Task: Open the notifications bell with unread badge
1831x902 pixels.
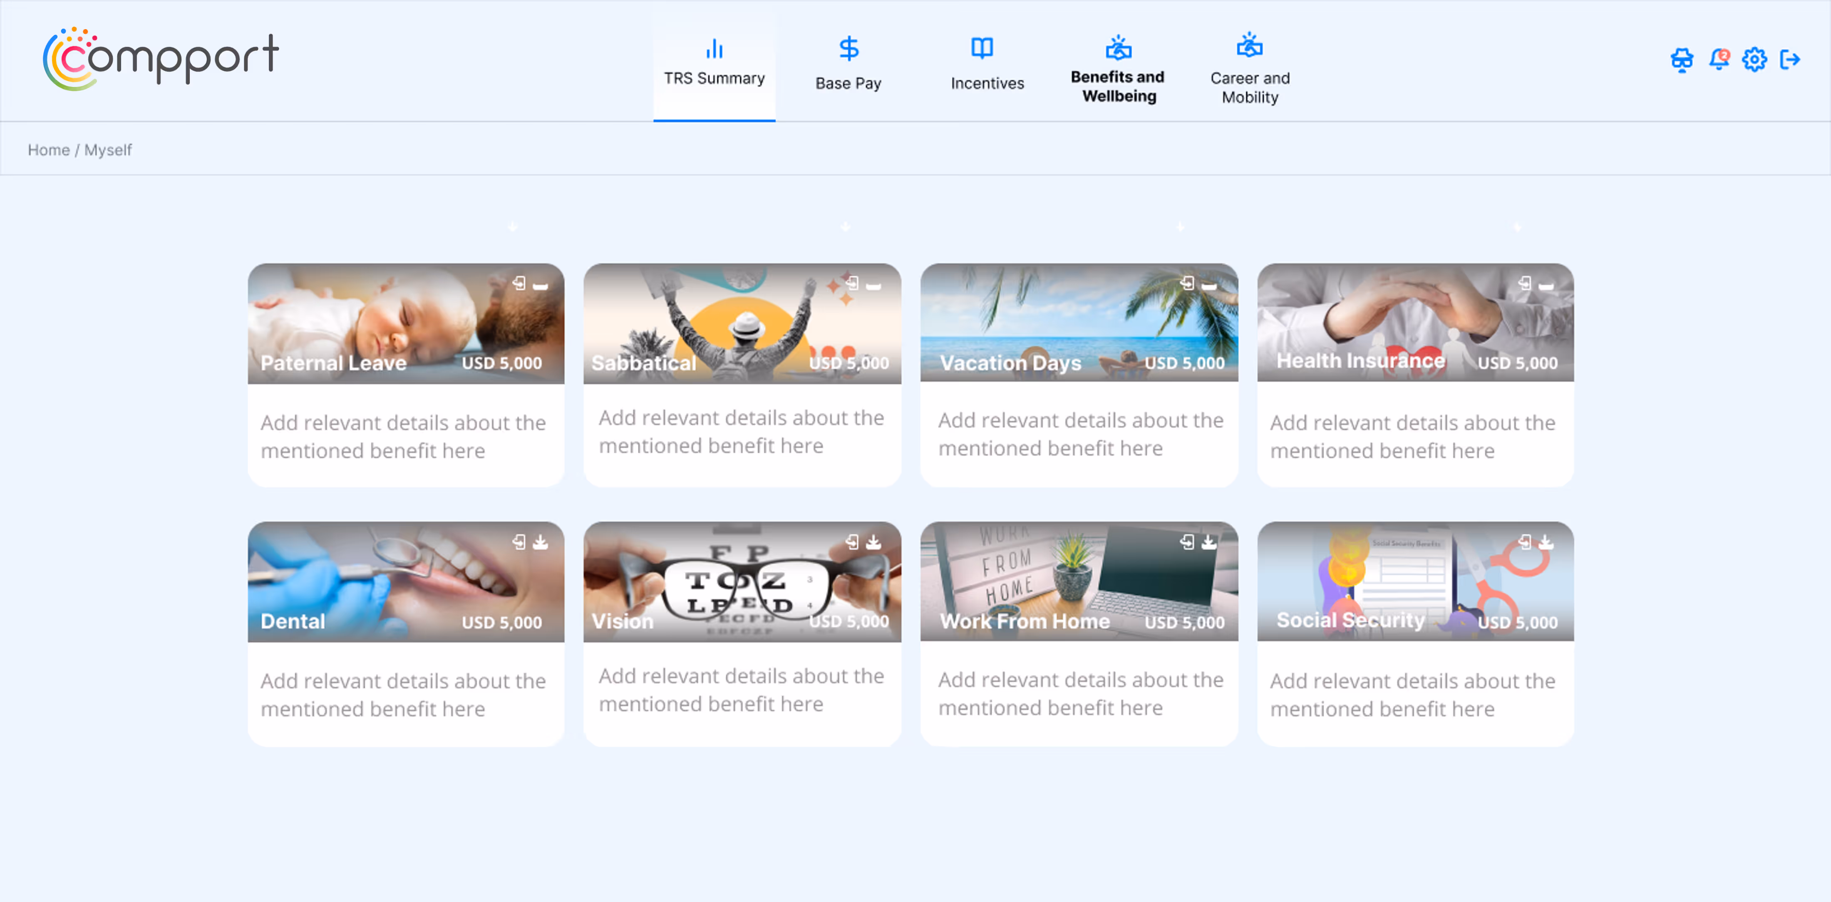Action: 1721,60
